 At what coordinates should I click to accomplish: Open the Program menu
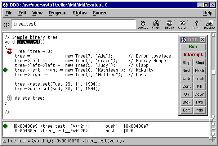(58, 13)
